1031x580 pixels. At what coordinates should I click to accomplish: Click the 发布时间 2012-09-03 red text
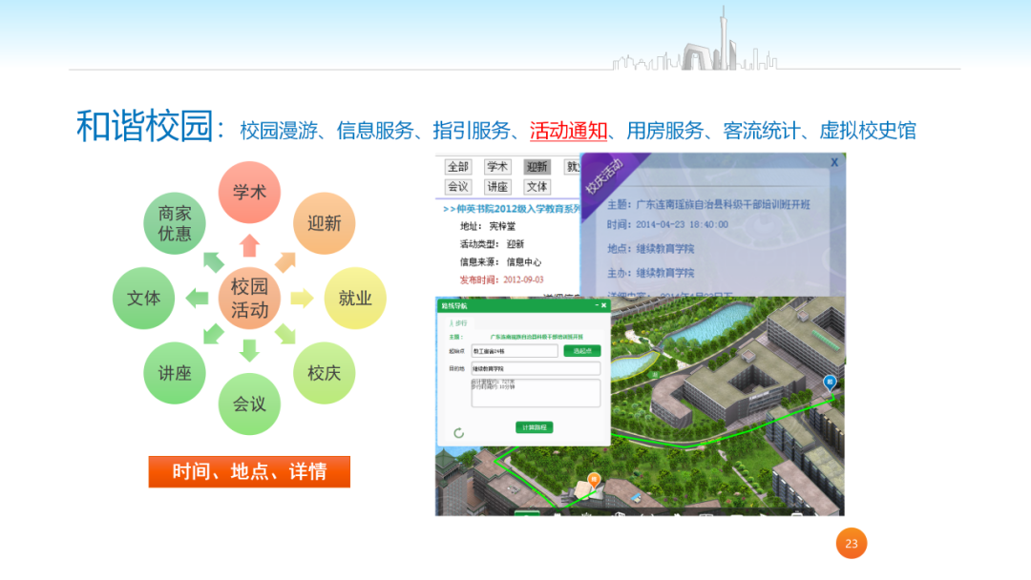pyautogui.click(x=502, y=280)
